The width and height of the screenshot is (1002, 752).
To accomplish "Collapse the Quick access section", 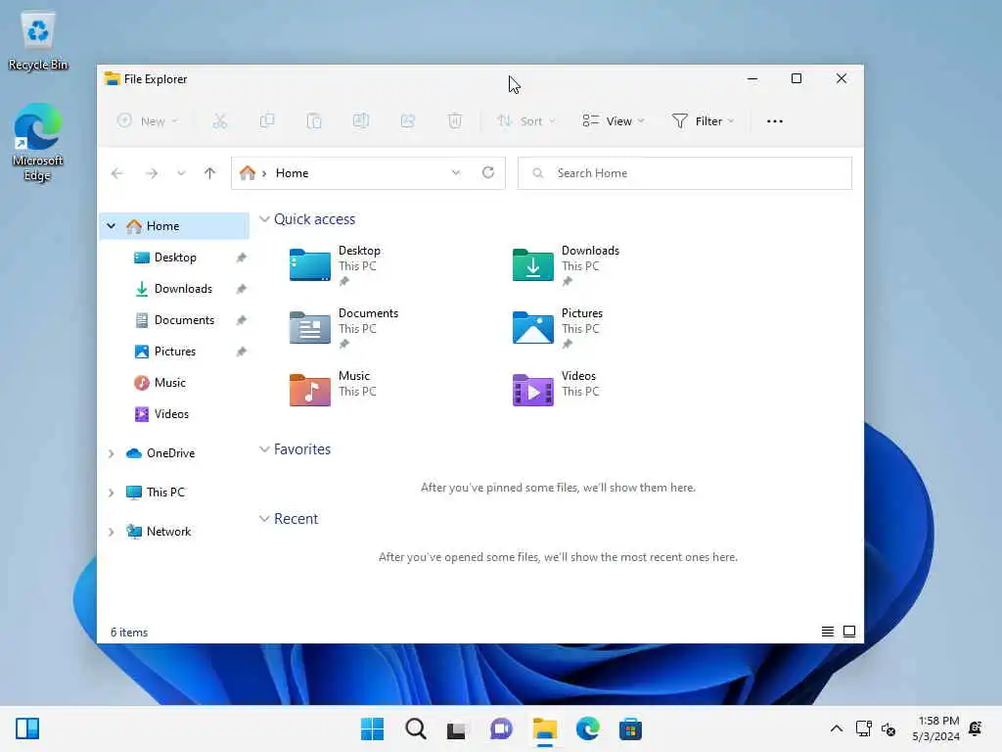I will (264, 219).
